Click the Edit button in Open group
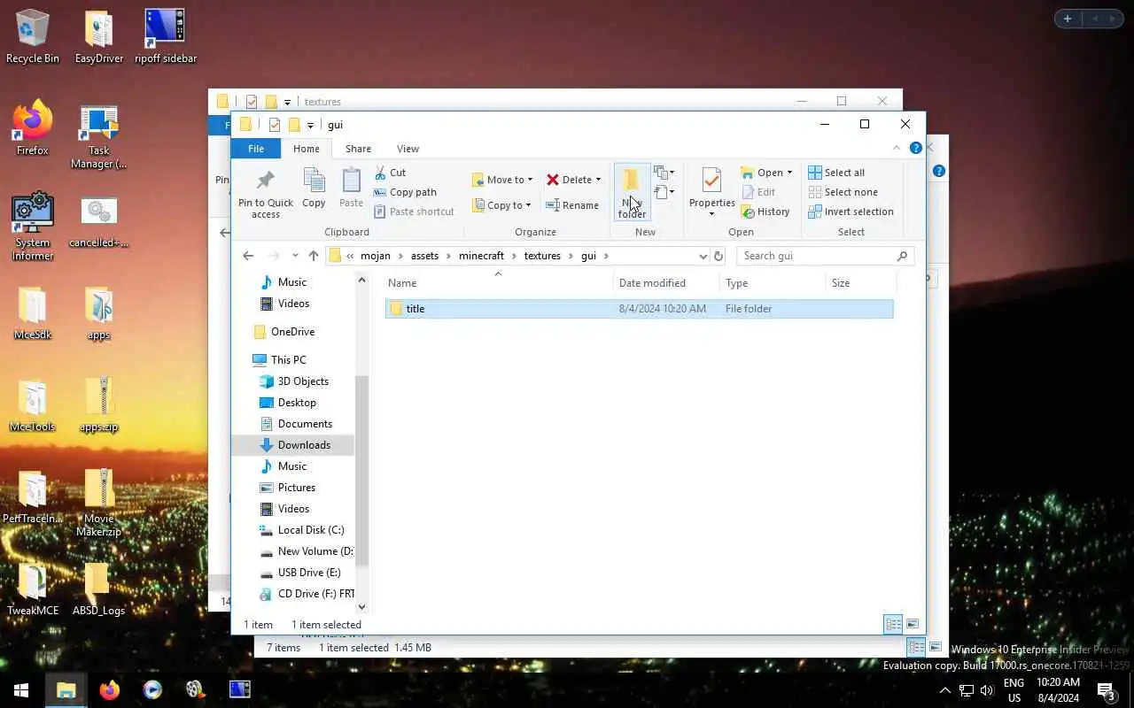The height and width of the screenshot is (708, 1134). coord(758,192)
